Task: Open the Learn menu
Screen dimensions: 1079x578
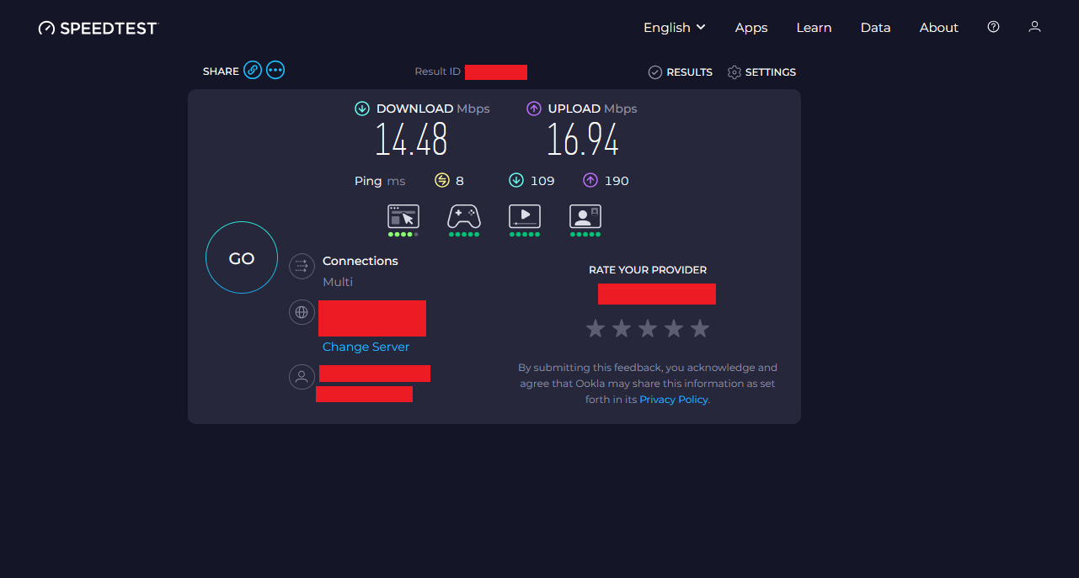Action: pyautogui.click(x=815, y=28)
